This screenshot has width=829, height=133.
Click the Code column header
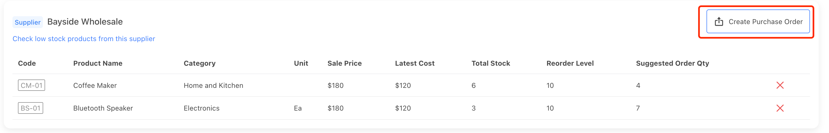(x=27, y=64)
